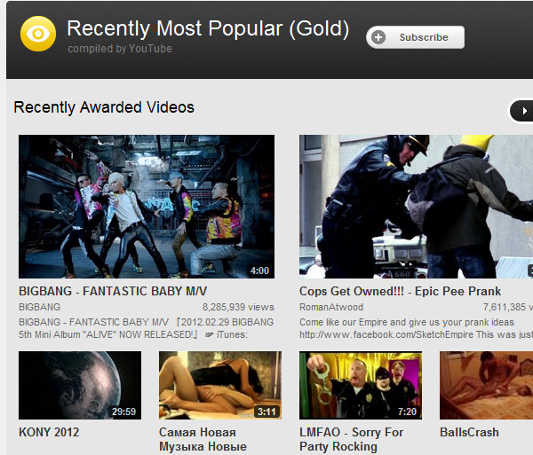Screen dimensions: 533x455
Task: Open the RomanAtwood channel link
Action: pos(331,307)
